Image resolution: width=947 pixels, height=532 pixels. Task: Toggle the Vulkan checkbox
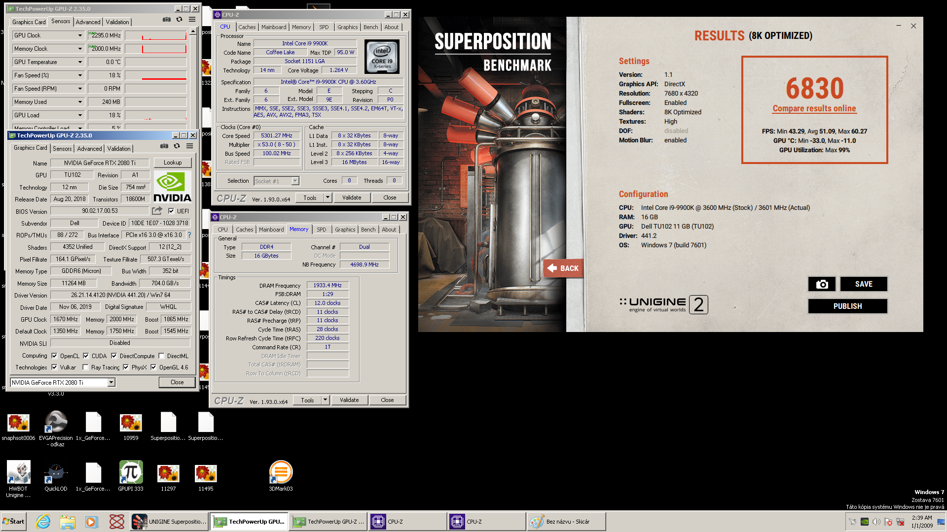(x=54, y=367)
